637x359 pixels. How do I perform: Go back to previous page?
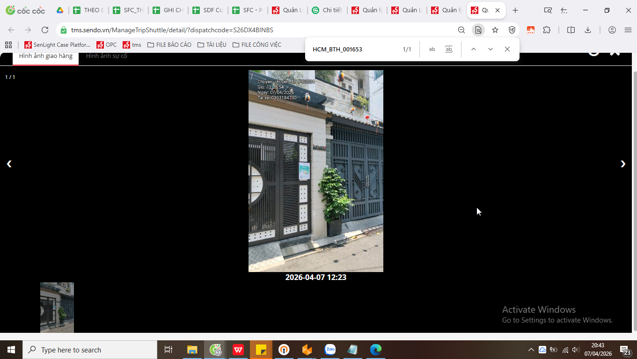[11, 30]
